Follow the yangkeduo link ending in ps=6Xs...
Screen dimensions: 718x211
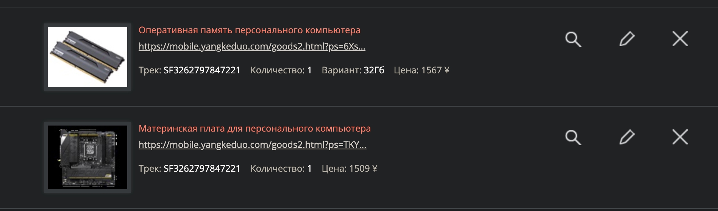click(252, 47)
